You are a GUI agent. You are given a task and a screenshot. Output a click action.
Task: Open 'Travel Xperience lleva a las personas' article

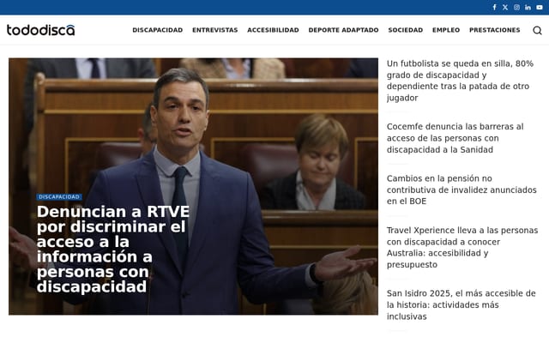click(462, 247)
